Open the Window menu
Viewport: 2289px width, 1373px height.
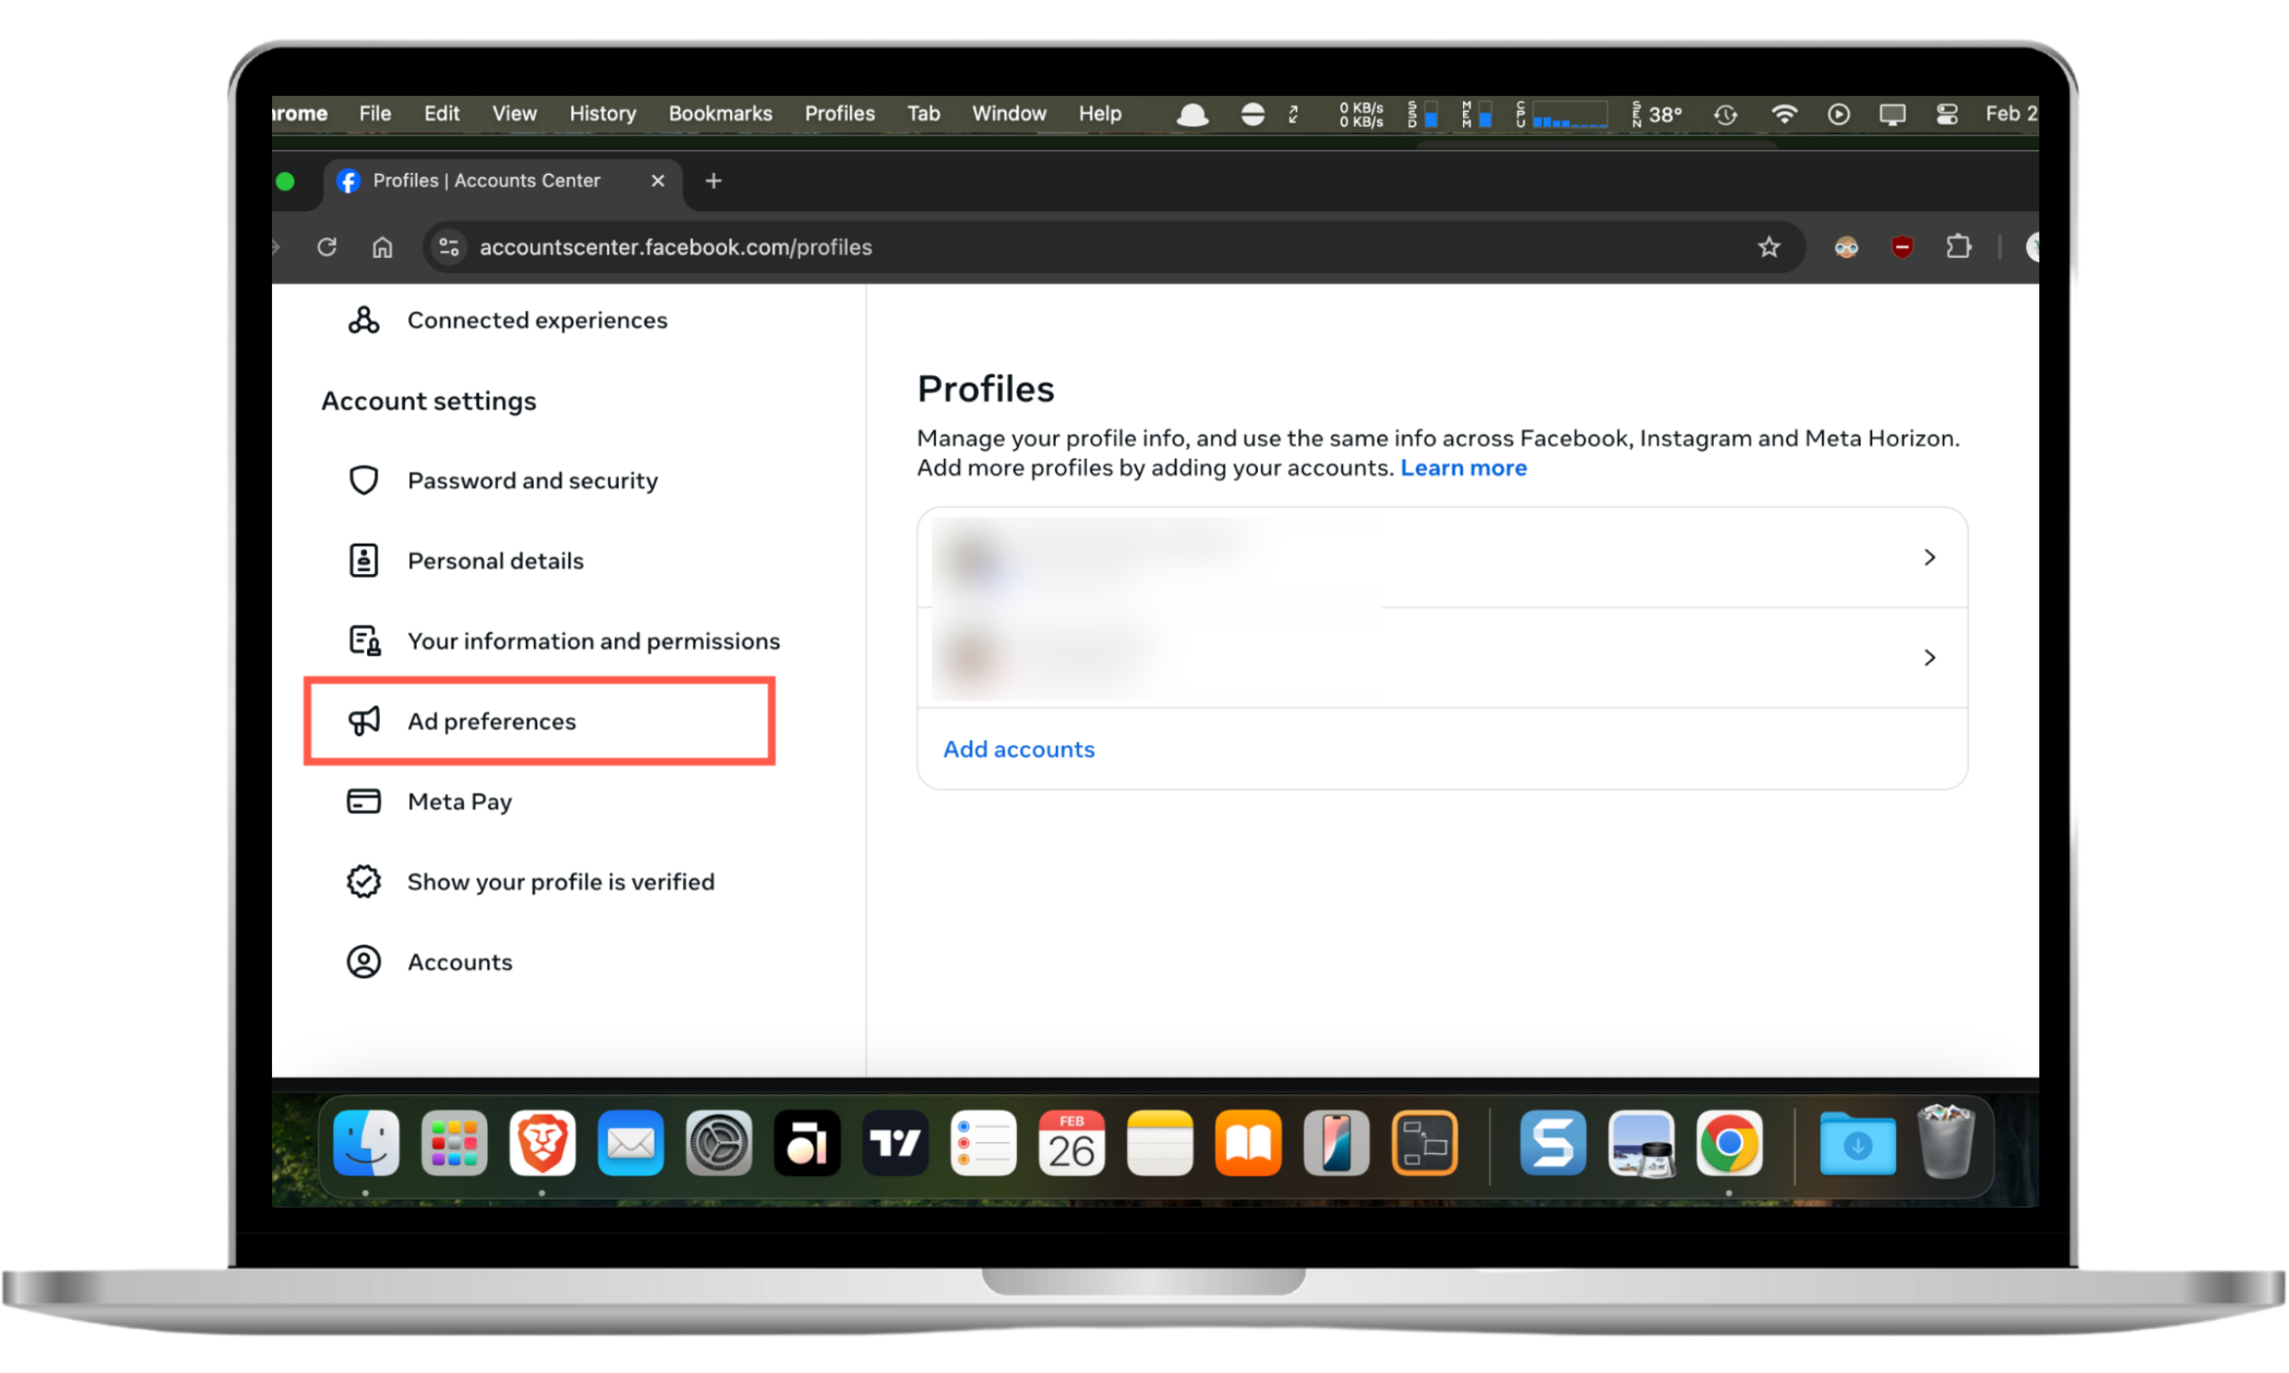[x=1008, y=114]
